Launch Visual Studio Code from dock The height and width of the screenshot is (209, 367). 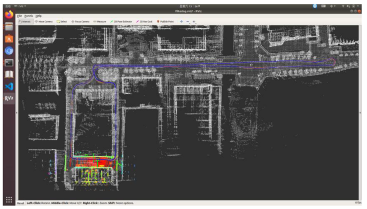tap(8, 86)
